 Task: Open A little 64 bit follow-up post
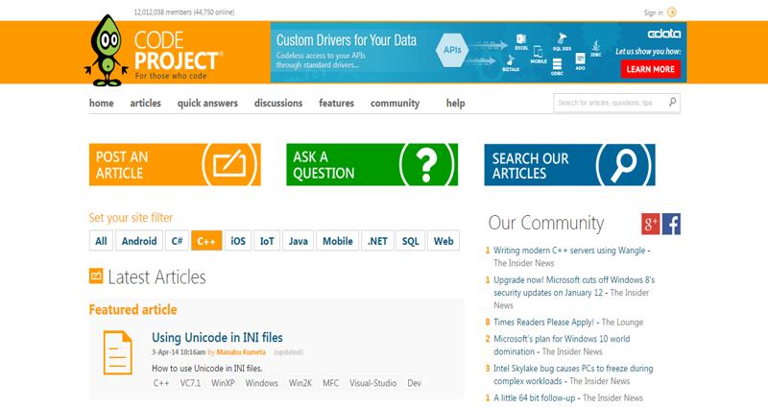[535, 397]
